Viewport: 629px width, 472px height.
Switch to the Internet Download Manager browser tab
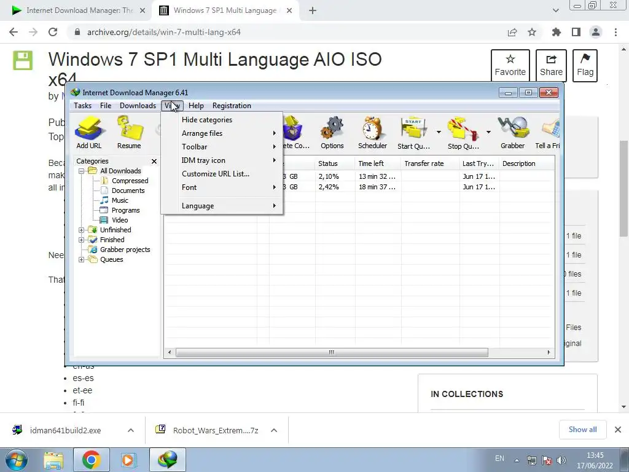coord(79,11)
